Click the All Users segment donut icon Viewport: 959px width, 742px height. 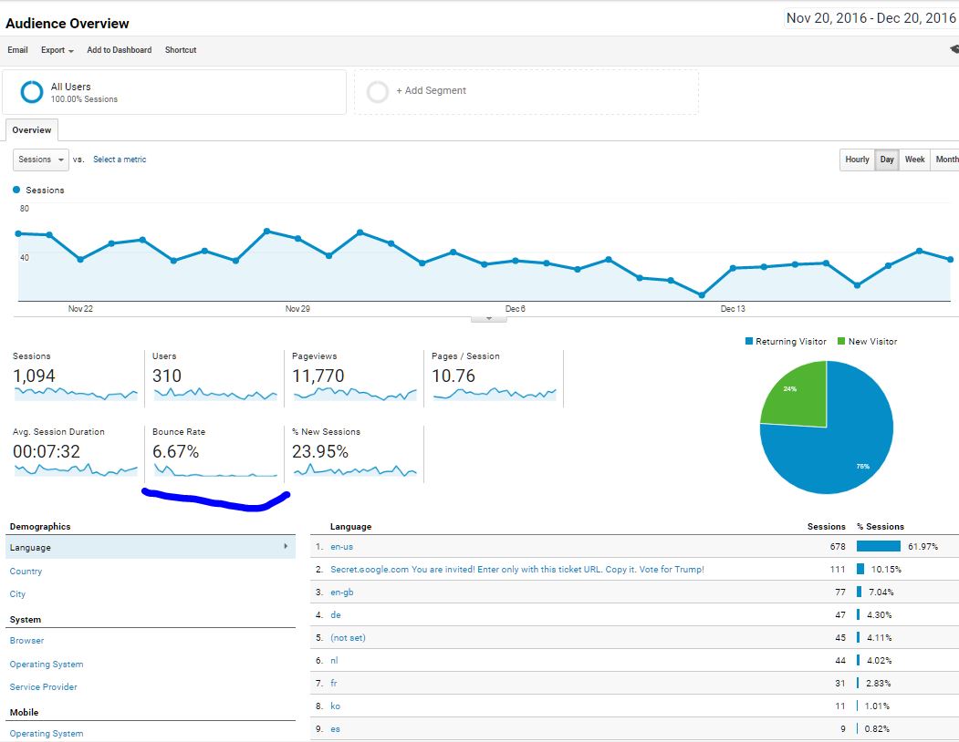coord(32,92)
